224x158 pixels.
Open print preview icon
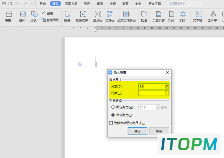[10, 3]
